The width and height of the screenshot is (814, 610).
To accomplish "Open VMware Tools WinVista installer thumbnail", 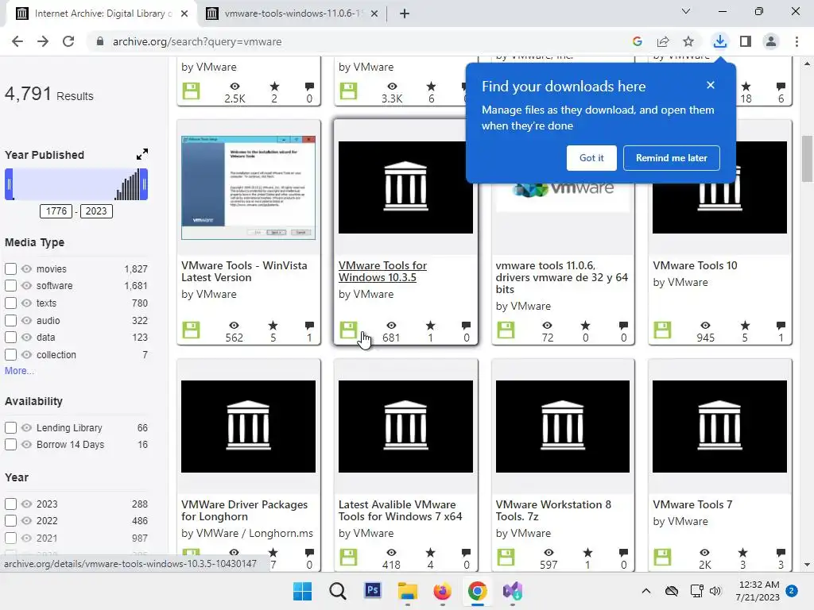I will click(248, 187).
